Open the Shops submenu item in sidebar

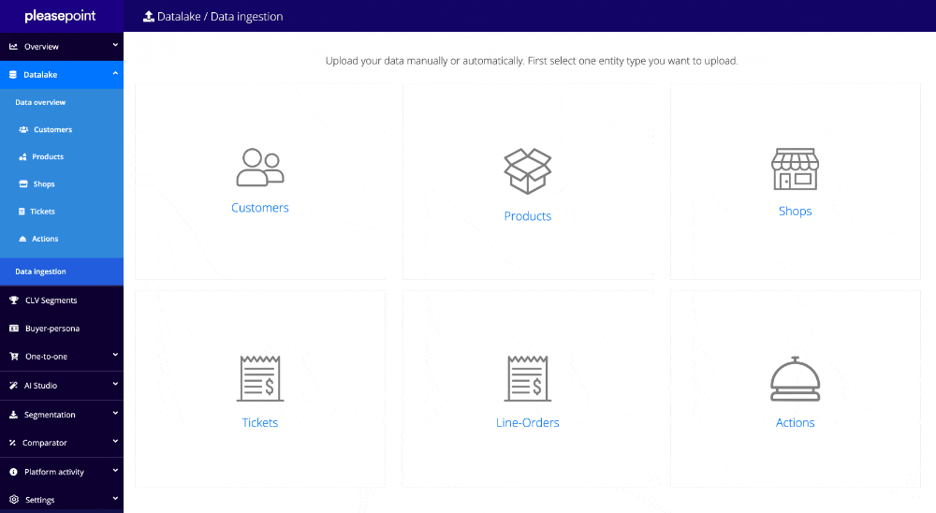(44, 183)
